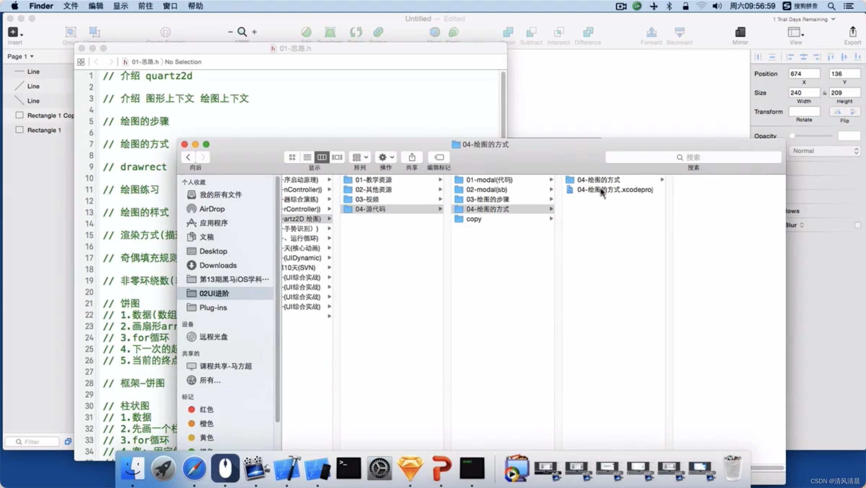Click the Finder share icon
Viewport: 866px width, 488px height.
point(412,157)
